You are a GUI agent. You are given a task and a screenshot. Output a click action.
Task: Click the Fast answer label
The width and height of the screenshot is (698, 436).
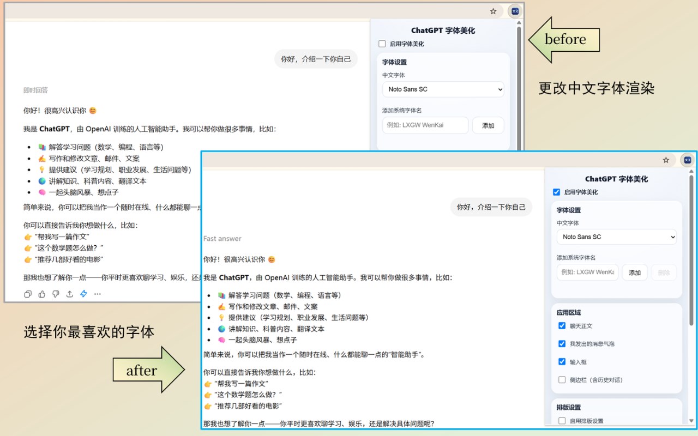pos(222,239)
